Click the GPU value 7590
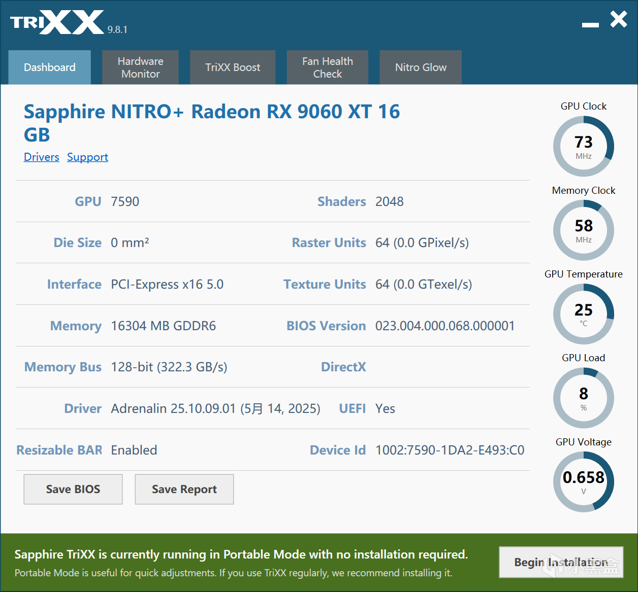Screen dimensions: 638x592 pos(125,201)
